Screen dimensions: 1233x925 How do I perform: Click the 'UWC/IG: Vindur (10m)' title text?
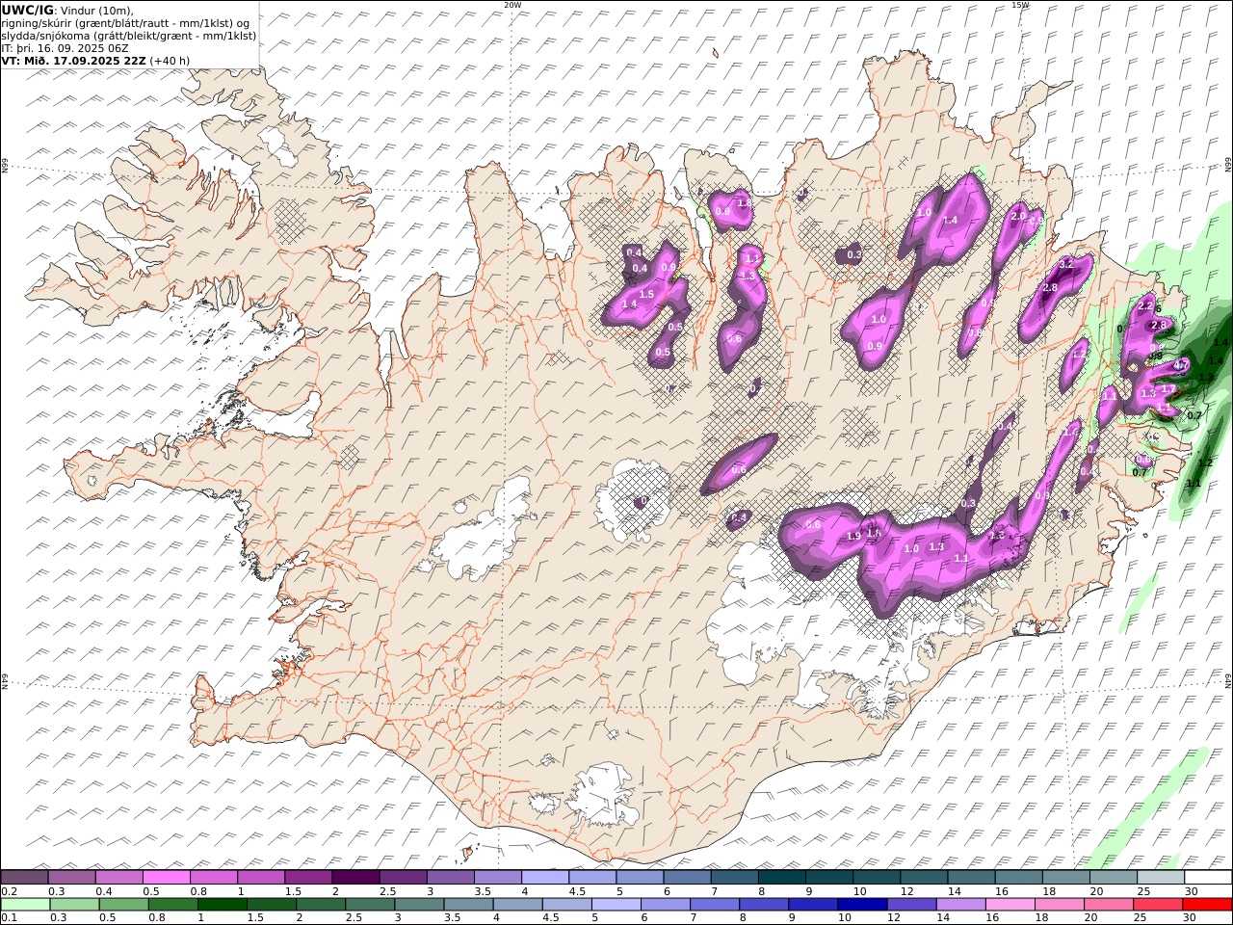pyautogui.click(x=67, y=10)
